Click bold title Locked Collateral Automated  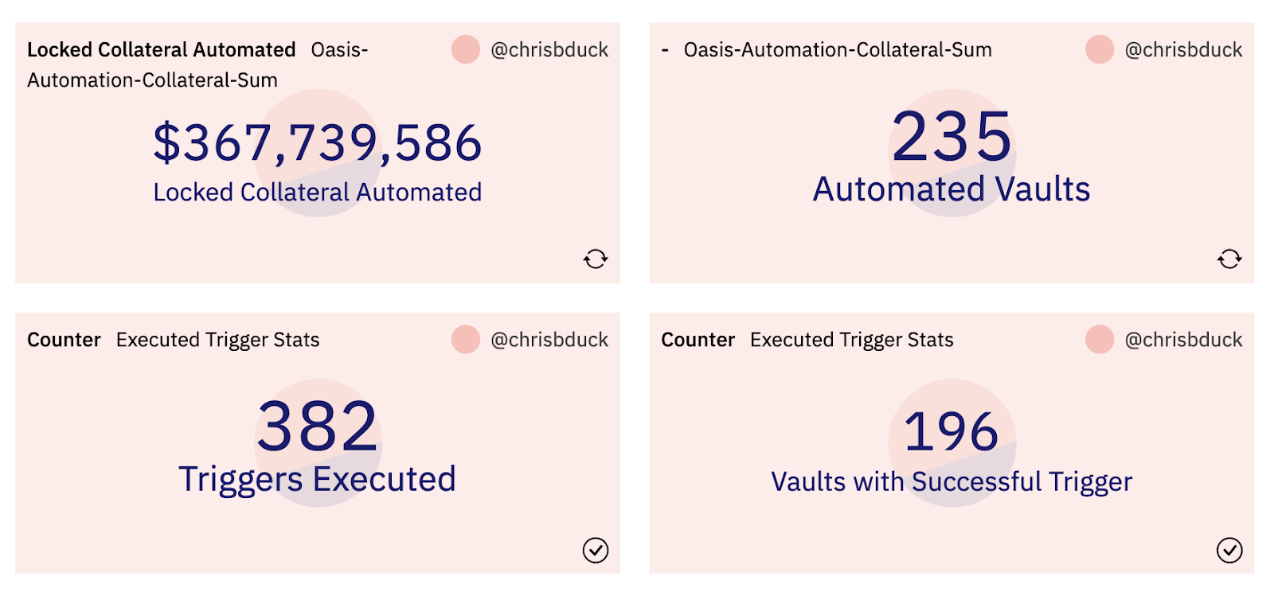click(161, 49)
